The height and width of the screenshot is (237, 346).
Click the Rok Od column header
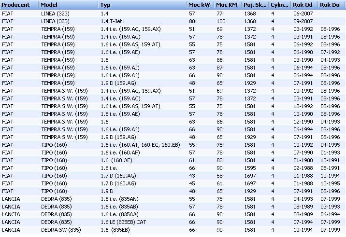[304, 5]
